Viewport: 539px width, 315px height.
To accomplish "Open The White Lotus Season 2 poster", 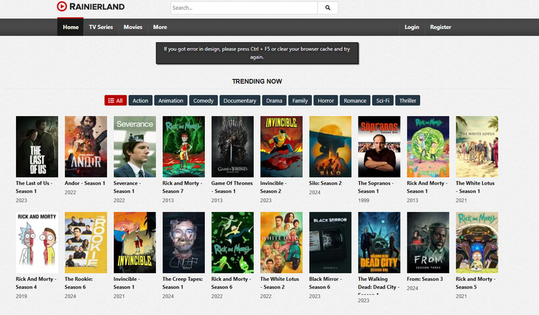I will tap(281, 242).
